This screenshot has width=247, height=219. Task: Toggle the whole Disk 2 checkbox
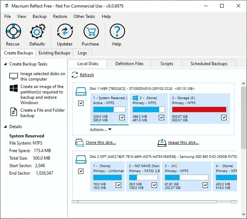[x=81, y=171]
